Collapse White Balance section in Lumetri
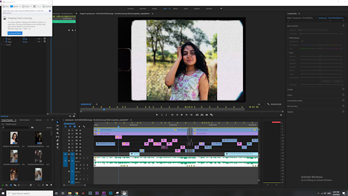The width and height of the screenshot is (348, 196). coord(288,38)
